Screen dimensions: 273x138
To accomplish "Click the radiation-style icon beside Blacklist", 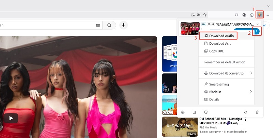I will (x=206, y=92).
